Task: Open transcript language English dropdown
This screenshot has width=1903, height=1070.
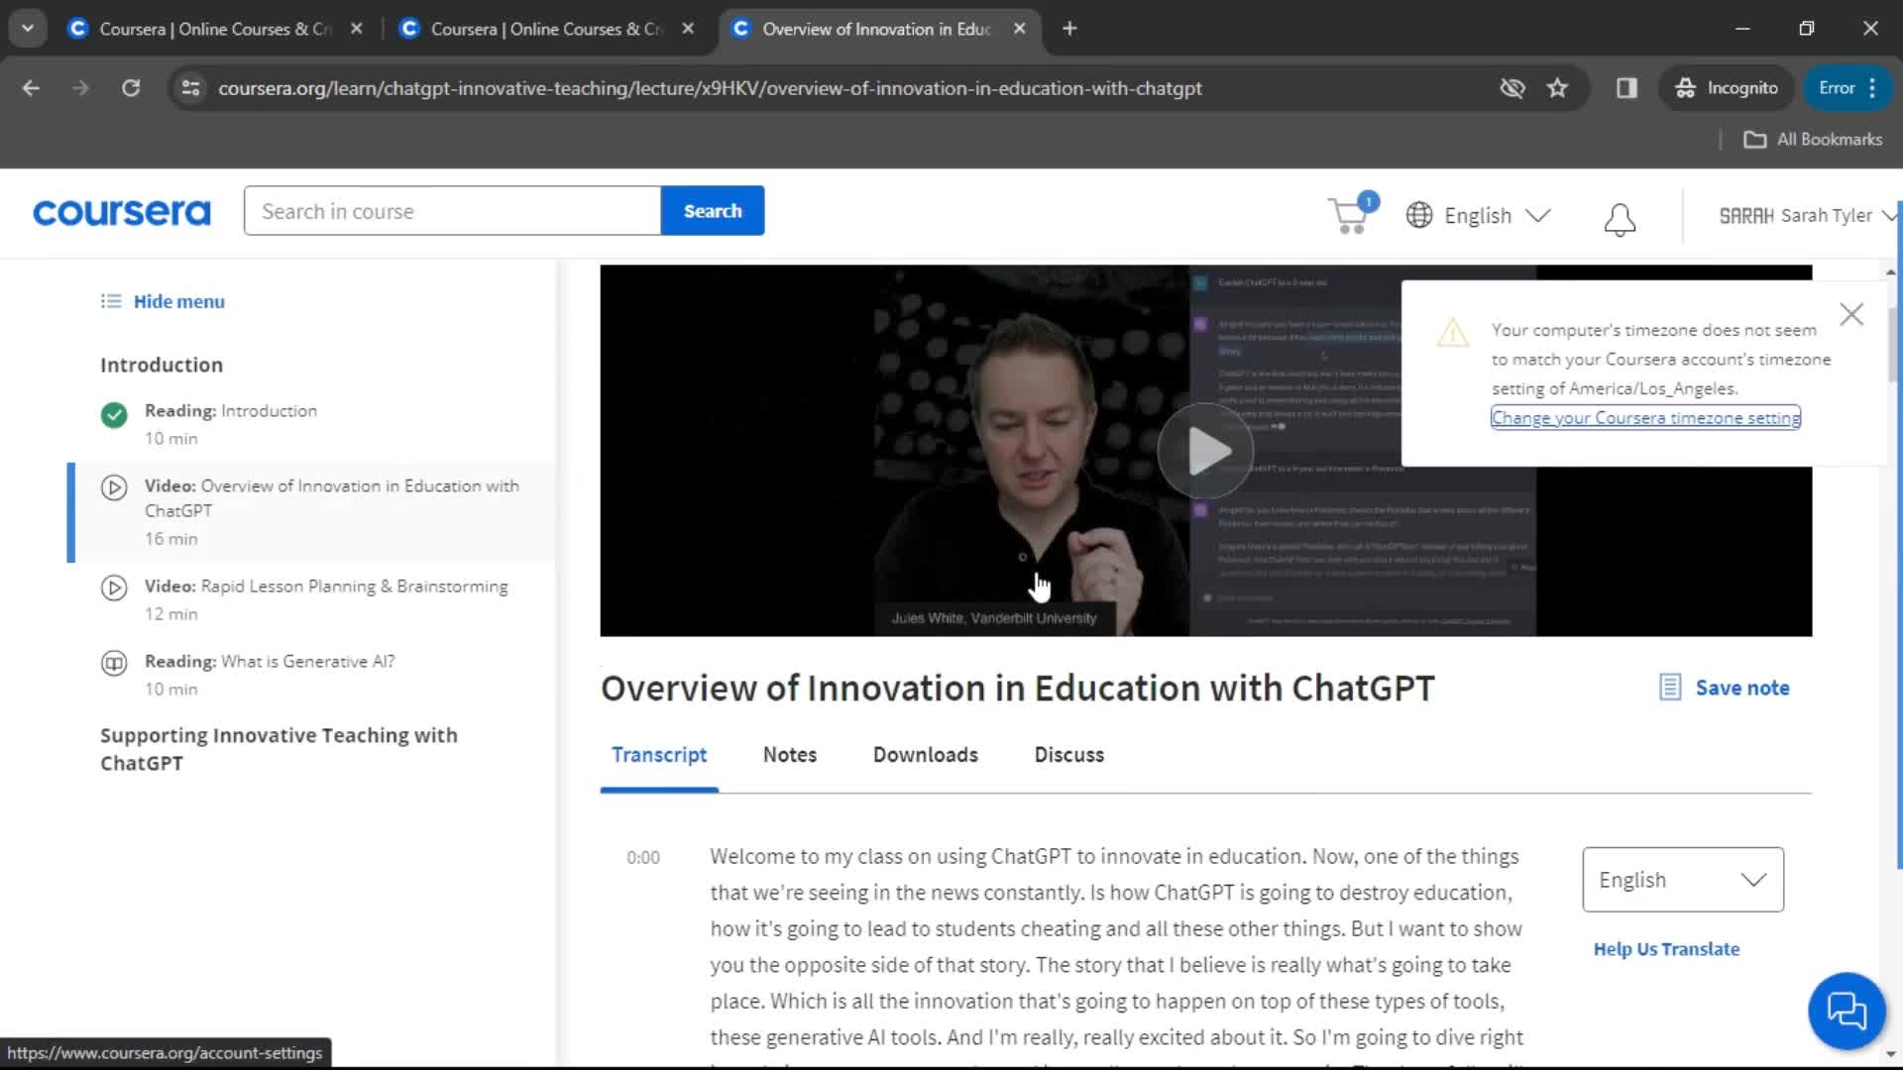Action: [1682, 880]
